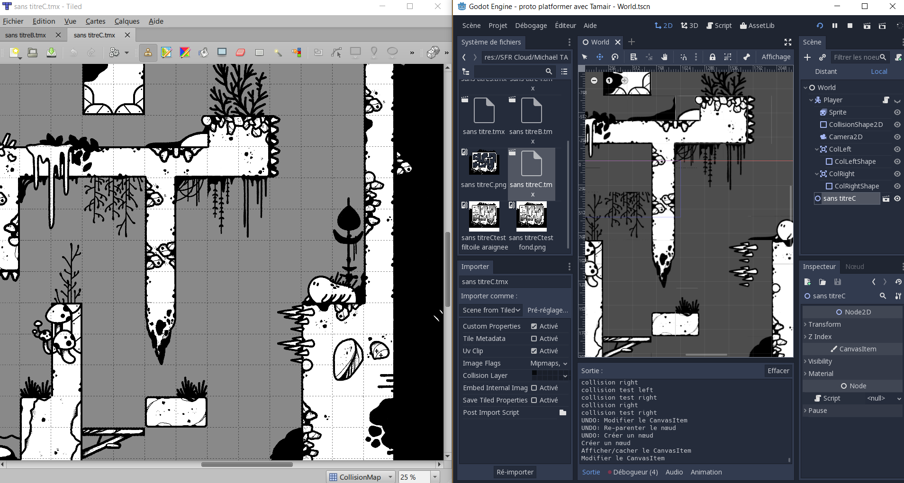904x483 pixels.
Task: Choose the Rotate Mode tool in Godot
Action: (x=615, y=57)
